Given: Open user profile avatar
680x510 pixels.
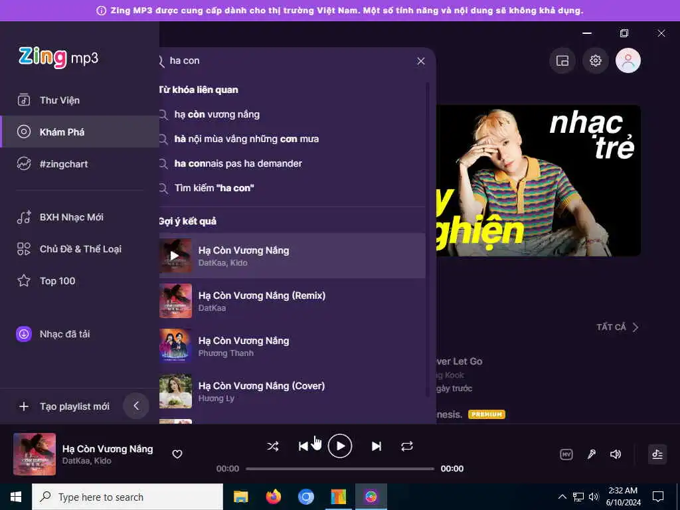Looking at the screenshot, I should tap(628, 60).
